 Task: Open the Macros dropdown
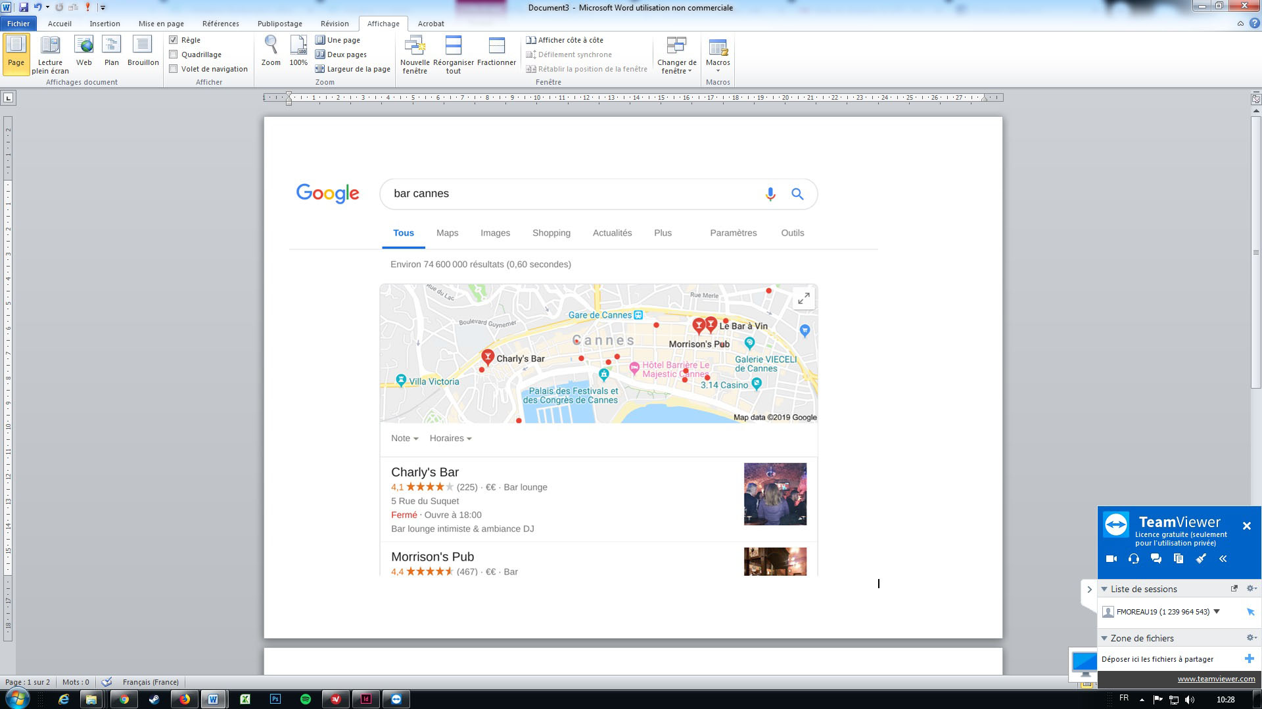pos(718,55)
